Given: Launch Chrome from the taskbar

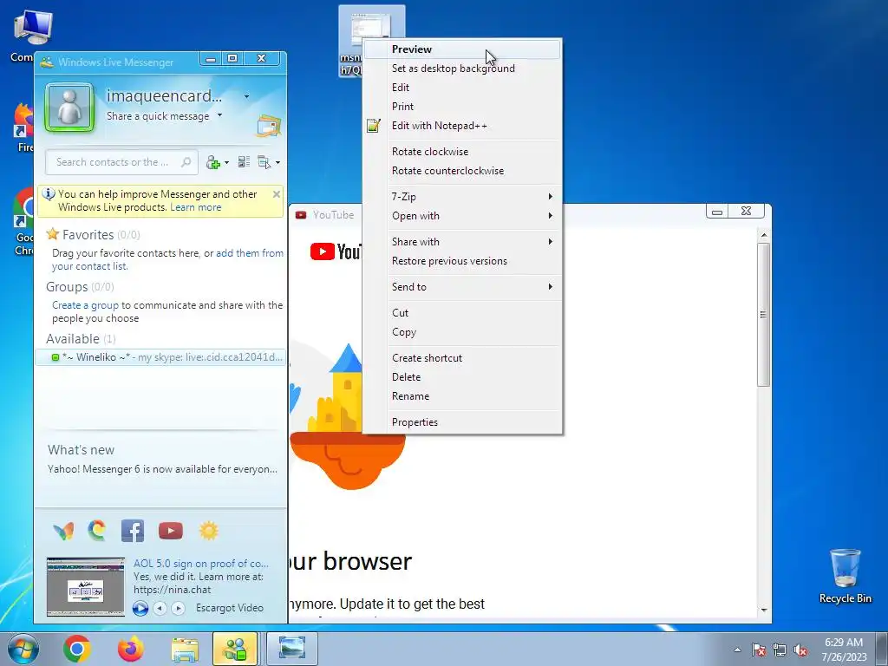Looking at the screenshot, I should click(77, 649).
